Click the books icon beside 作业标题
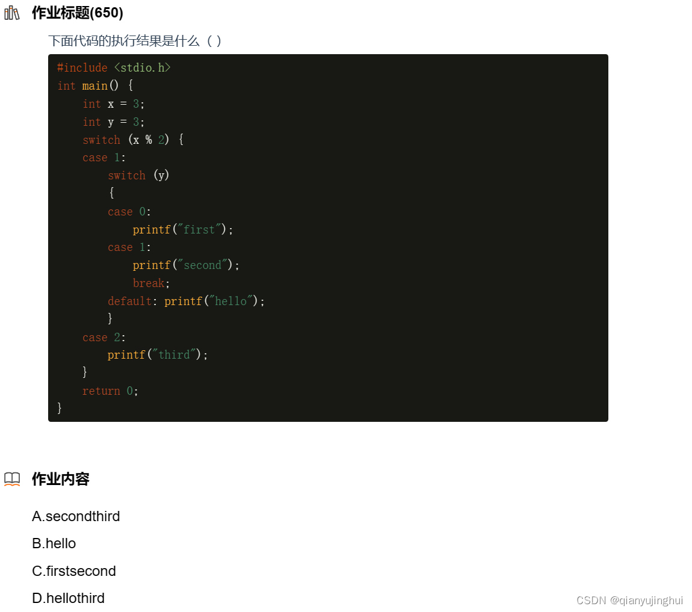692x612 pixels. [x=12, y=13]
